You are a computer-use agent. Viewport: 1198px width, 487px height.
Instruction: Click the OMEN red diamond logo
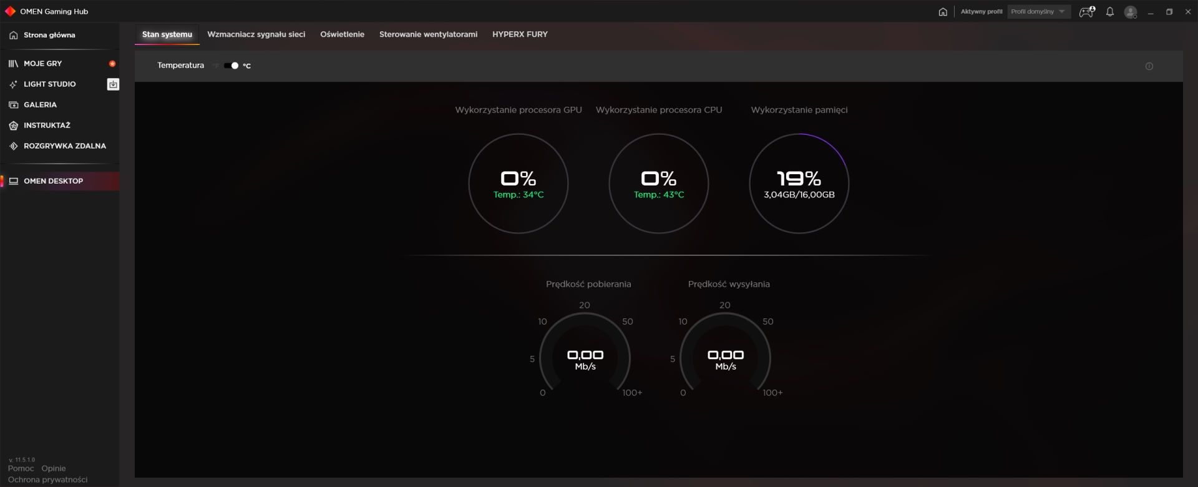(10, 11)
